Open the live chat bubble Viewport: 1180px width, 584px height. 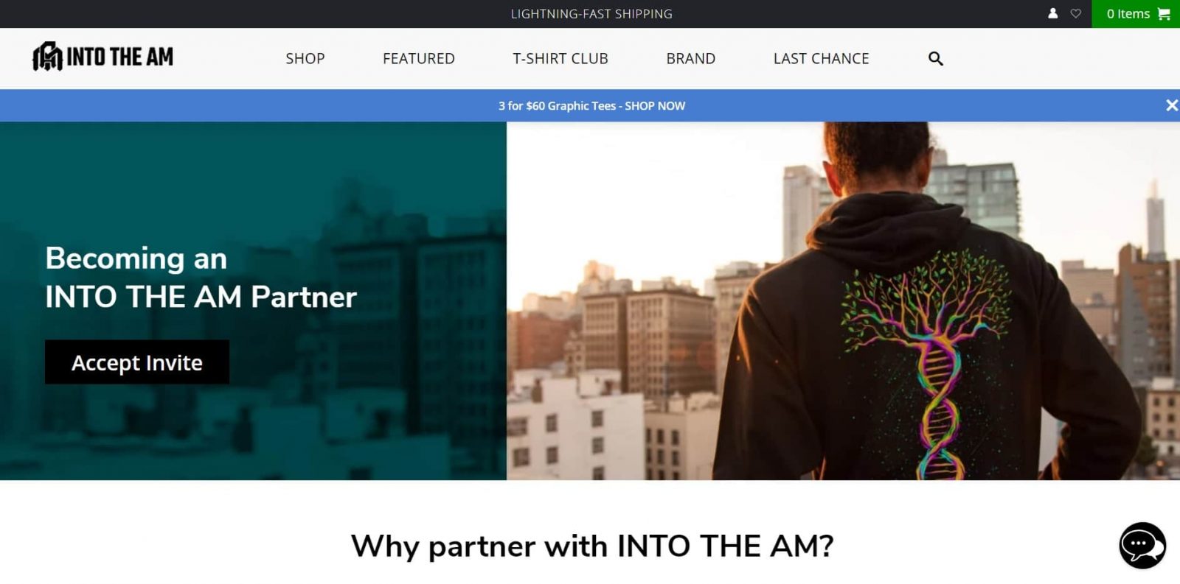coord(1142,546)
